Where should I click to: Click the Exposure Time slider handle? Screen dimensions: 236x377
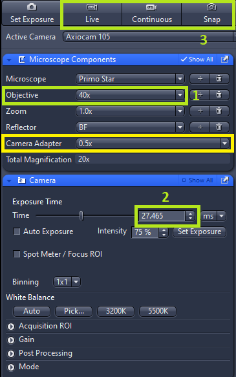(81, 216)
